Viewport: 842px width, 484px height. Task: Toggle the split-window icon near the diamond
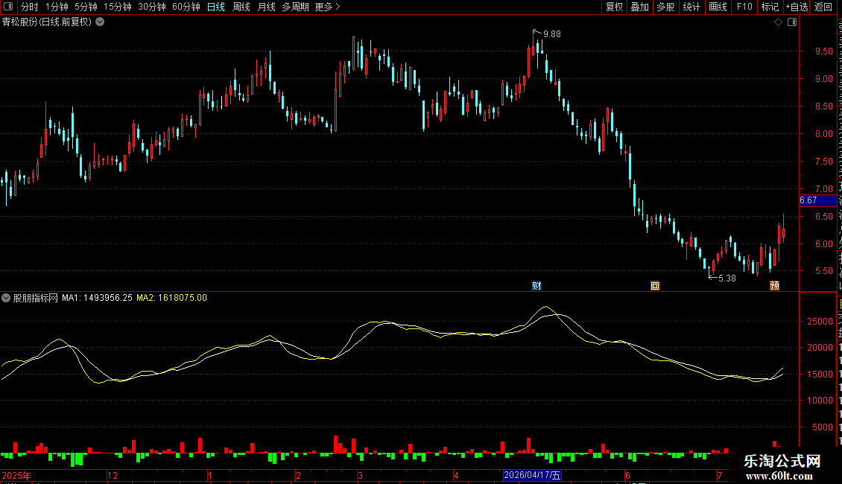click(792, 22)
